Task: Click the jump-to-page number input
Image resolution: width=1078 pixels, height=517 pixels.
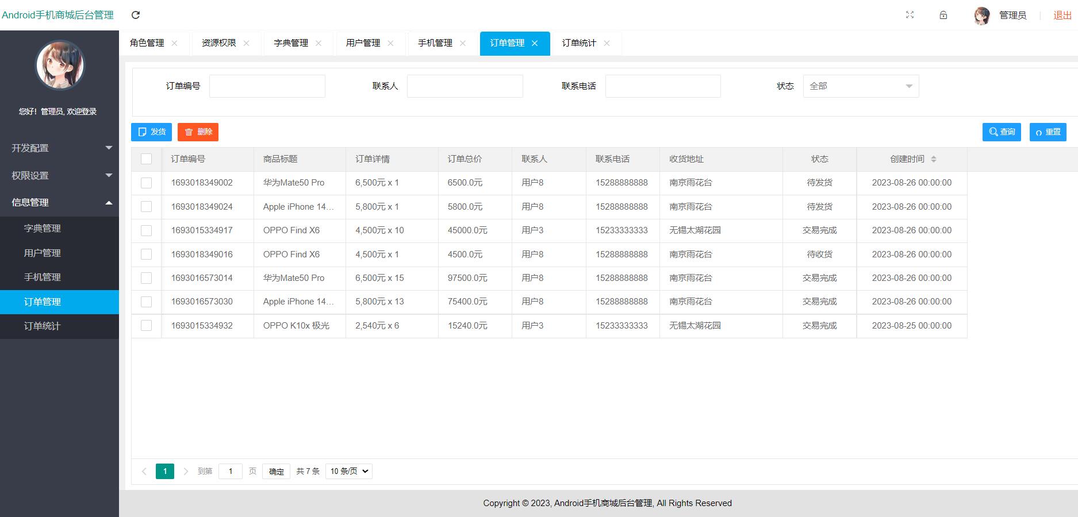Action: click(231, 472)
